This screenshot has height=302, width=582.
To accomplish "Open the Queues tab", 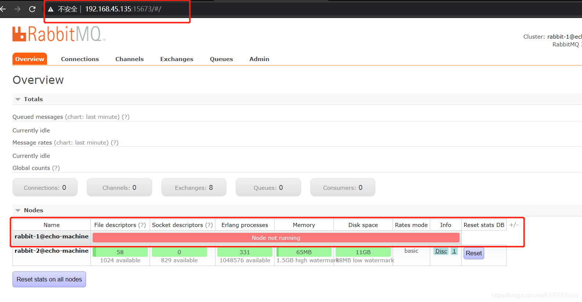I will pyautogui.click(x=221, y=59).
